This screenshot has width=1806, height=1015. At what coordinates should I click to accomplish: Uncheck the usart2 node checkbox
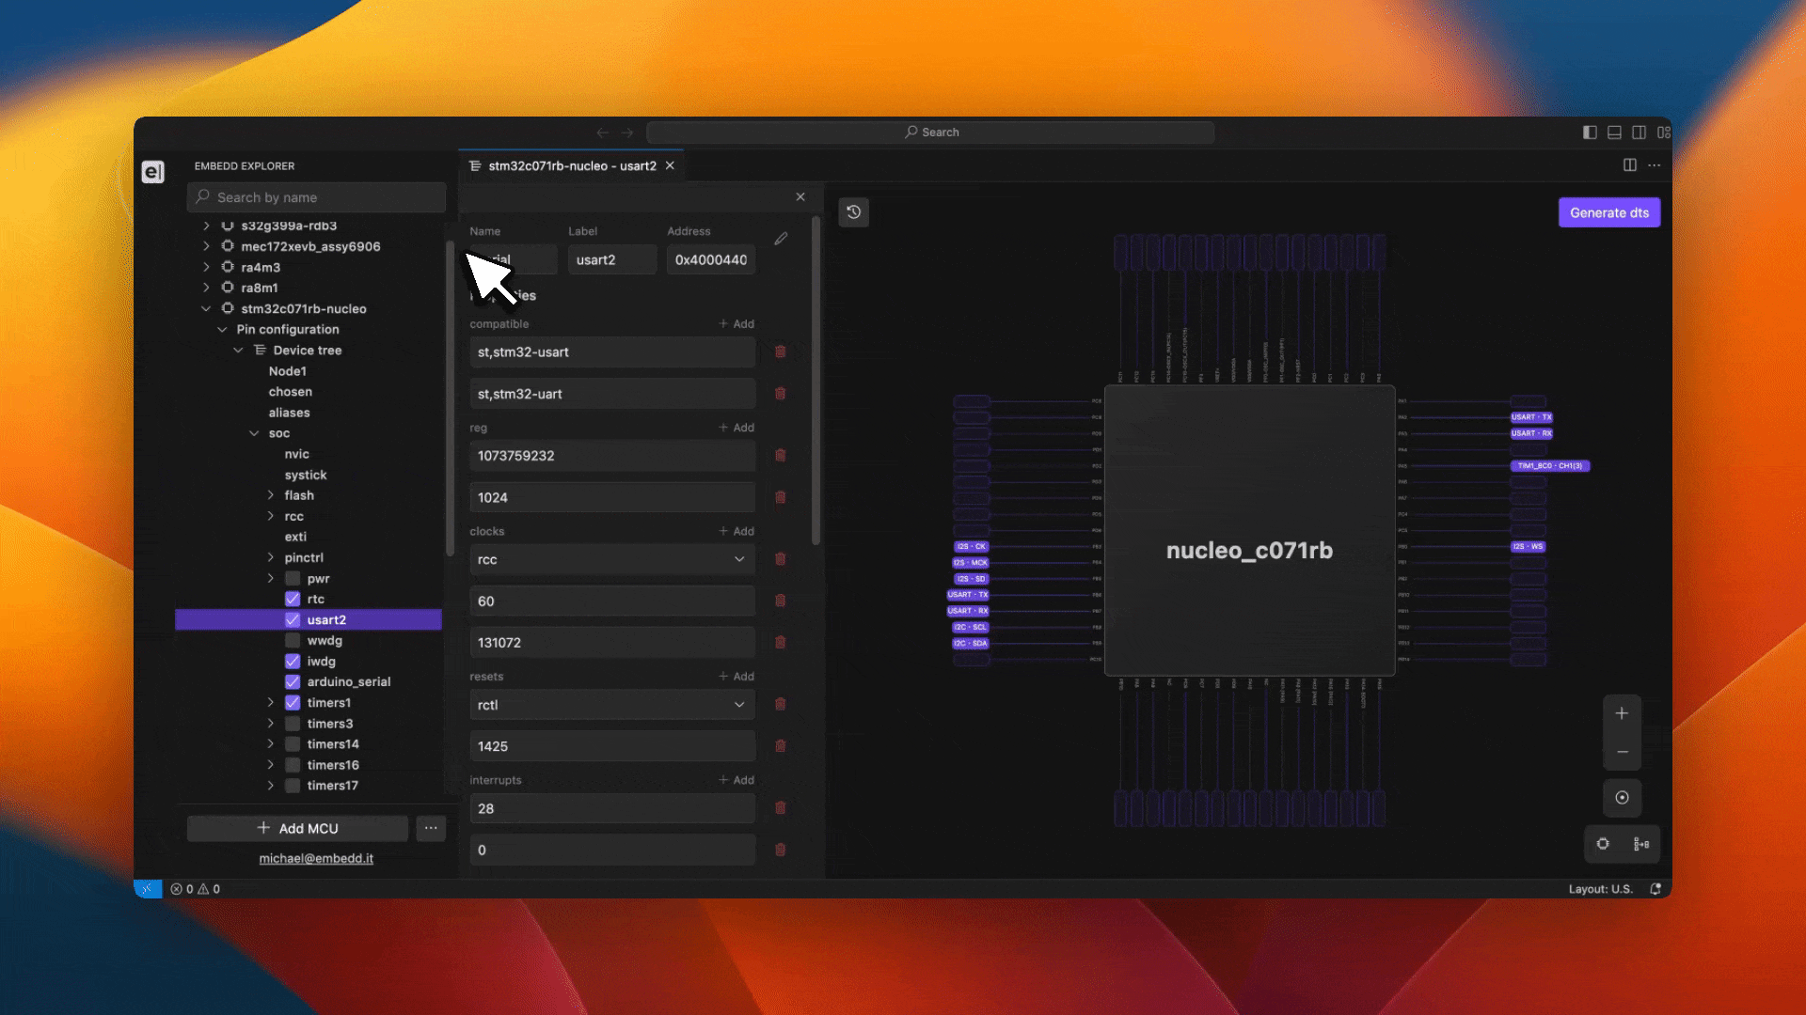(x=293, y=620)
